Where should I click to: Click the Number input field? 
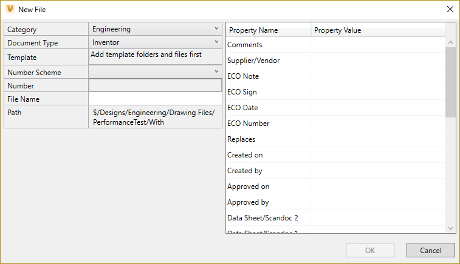[x=155, y=85]
